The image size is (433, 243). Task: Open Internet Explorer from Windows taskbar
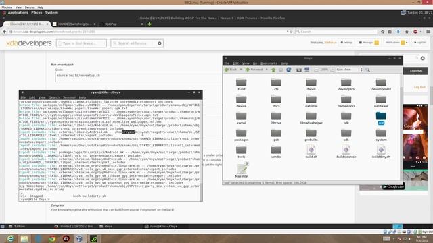(x=10, y=238)
